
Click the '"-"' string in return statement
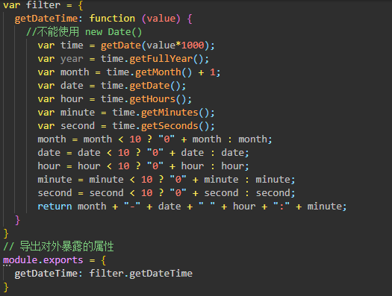coord(132,206)
